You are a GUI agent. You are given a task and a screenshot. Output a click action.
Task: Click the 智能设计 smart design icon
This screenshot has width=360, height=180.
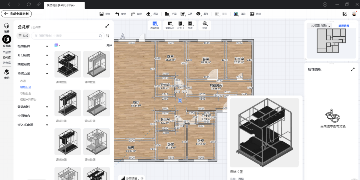170,24
